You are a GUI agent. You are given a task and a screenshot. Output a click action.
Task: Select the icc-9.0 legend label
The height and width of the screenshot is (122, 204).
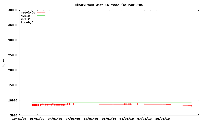[x=27, y=22]
